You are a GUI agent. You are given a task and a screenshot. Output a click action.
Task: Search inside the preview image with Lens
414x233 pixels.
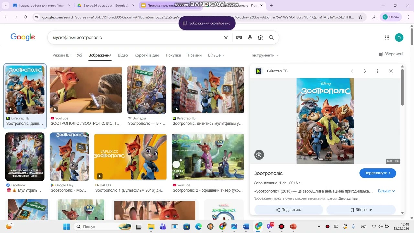[x=259, y=155]
